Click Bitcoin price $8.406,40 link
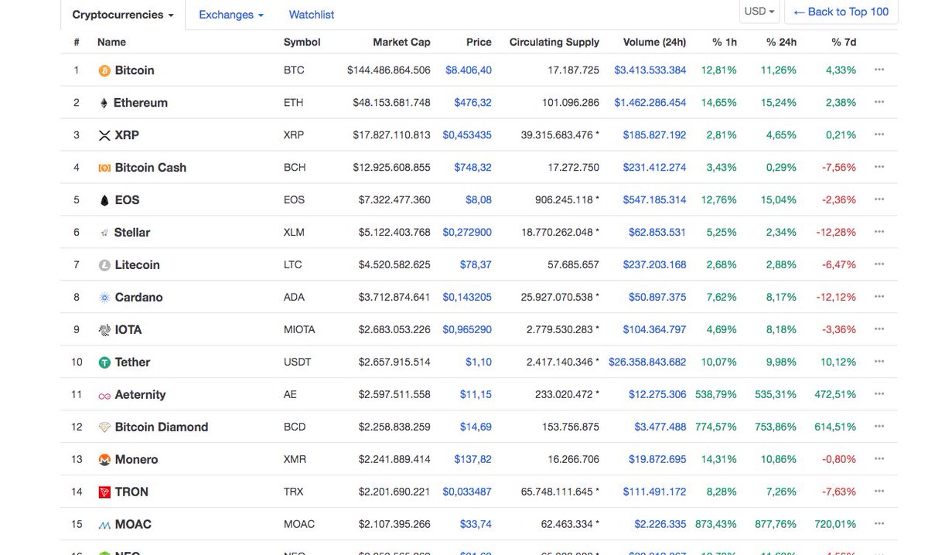The image size is (928, 555). click(469, 70)
